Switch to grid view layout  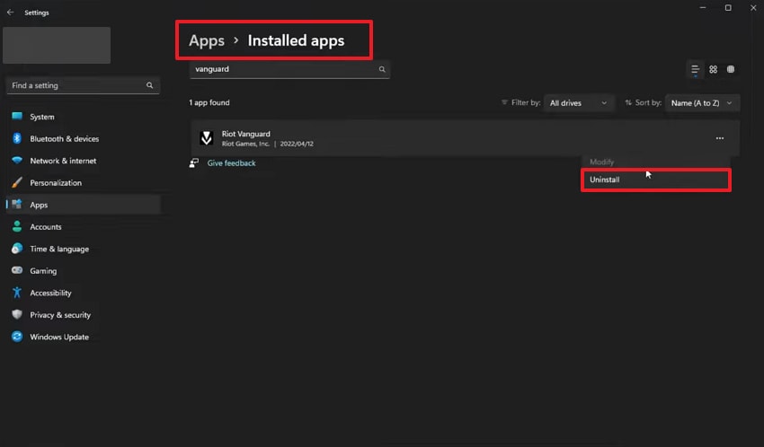coord(714,69)
